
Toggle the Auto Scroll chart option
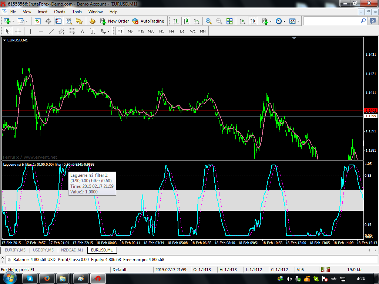[242, 21]
